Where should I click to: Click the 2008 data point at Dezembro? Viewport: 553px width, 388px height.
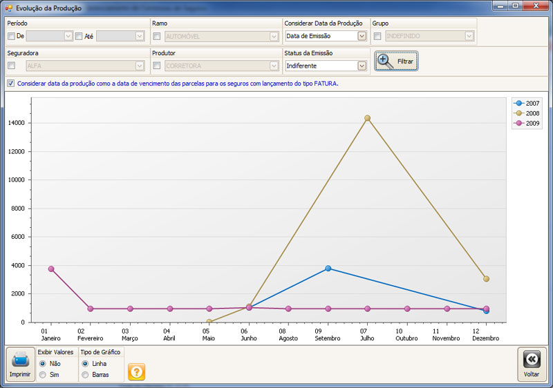coord(487,279)
